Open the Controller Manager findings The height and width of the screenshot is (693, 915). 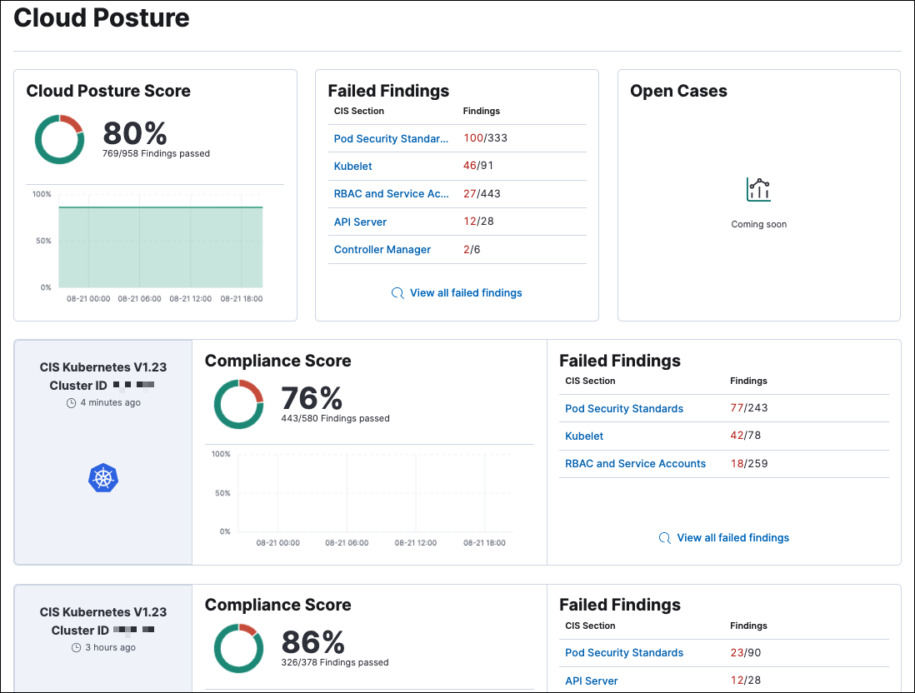(x=382, y=249)
